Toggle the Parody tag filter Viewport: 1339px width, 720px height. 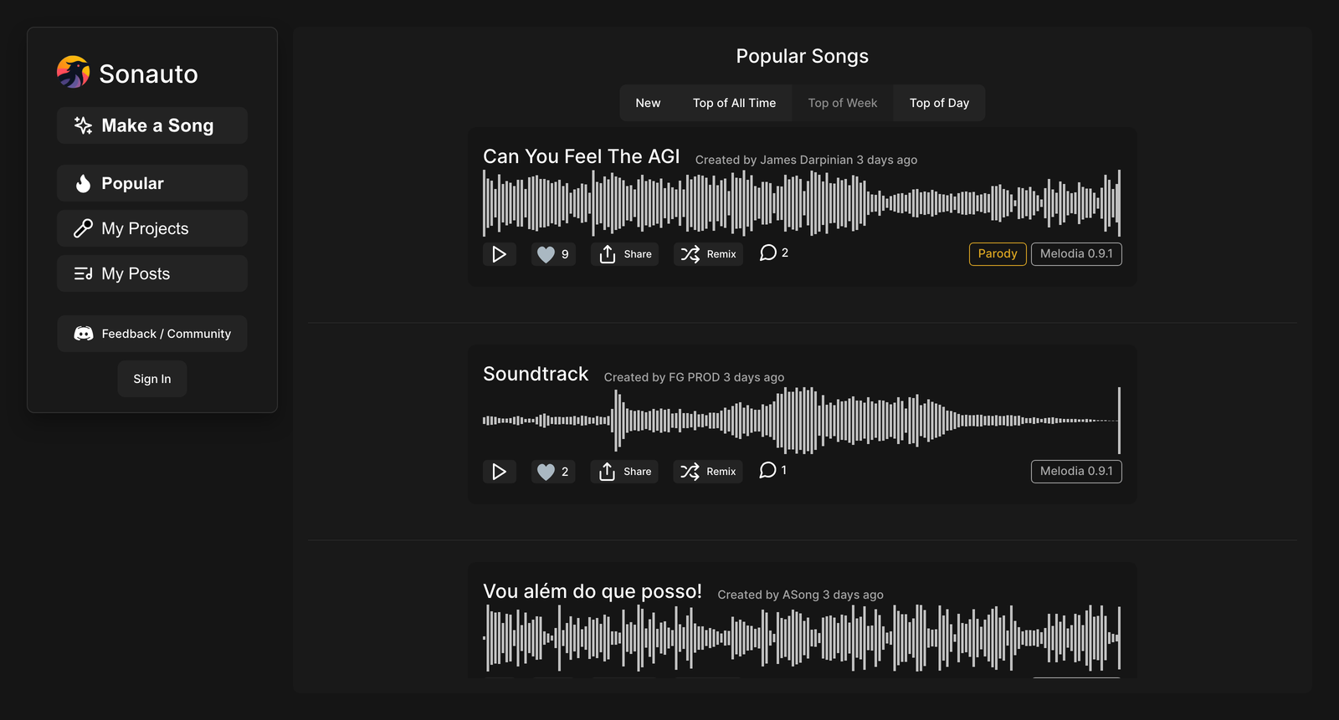pyautogui.click(x=997, y=253)
